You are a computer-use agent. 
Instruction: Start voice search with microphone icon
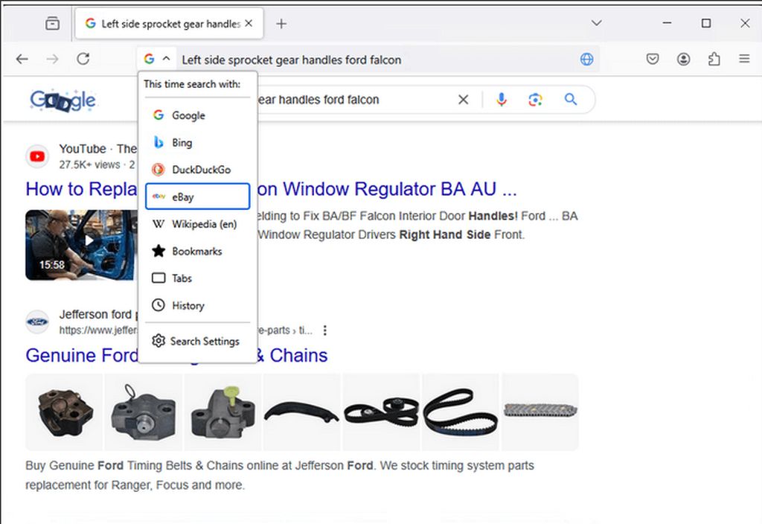(x=501, y=100)
